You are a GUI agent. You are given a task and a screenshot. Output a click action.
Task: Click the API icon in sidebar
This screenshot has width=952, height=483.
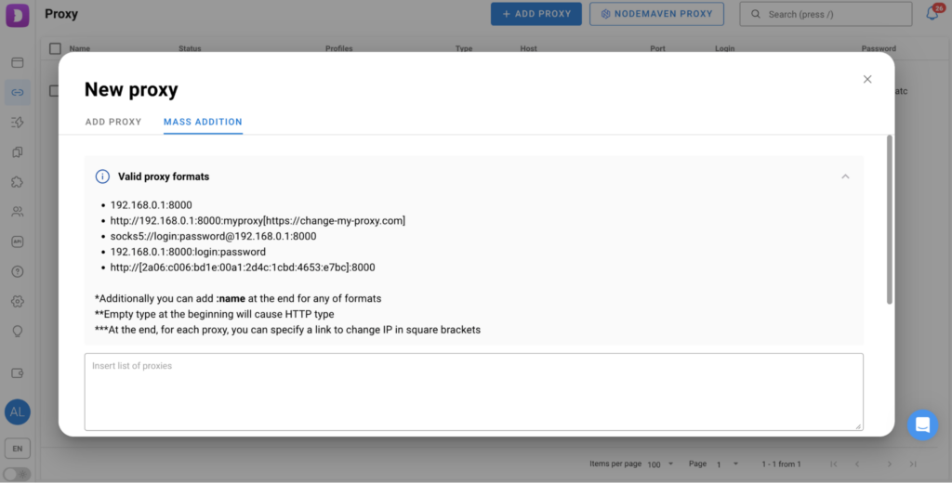pos(17,241)
